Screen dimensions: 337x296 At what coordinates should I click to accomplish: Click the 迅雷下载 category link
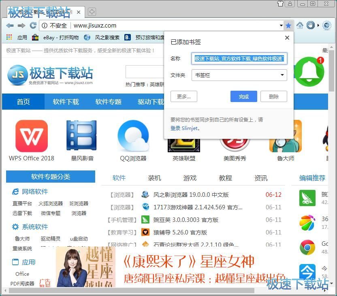[22, 213]
